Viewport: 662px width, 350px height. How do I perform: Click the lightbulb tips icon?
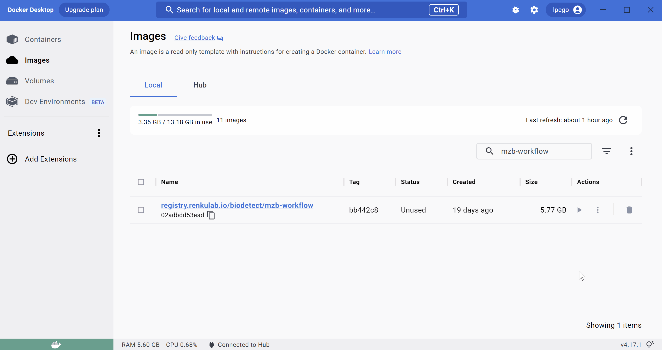[650, 345]
